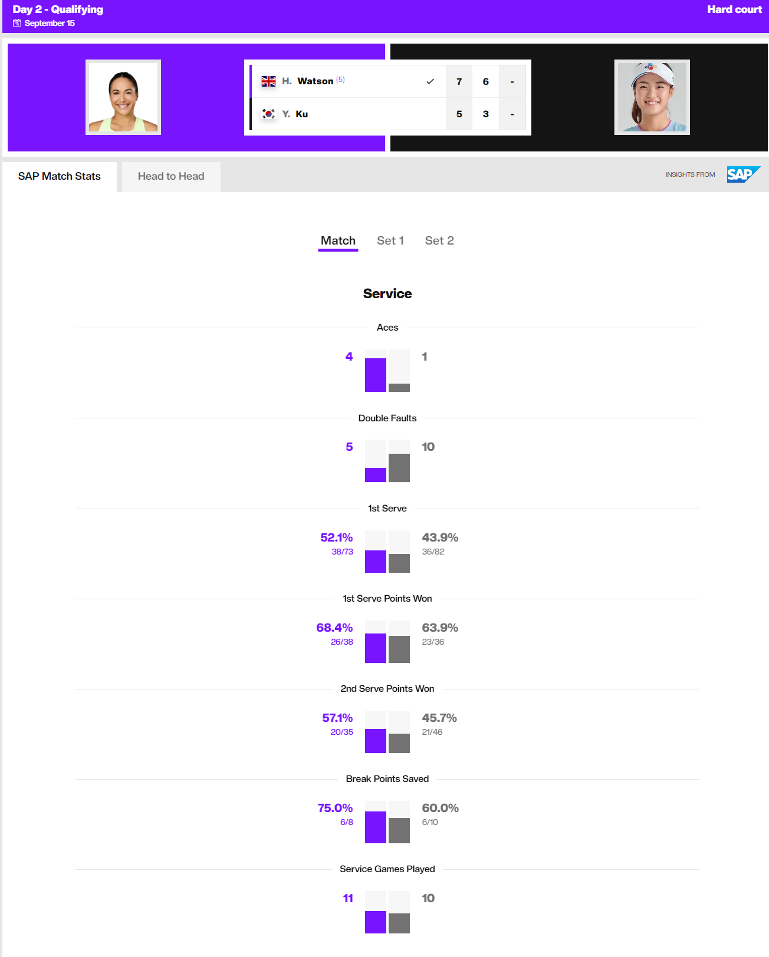
Task: Click the purple Break Points Saved bar
Action: 376,827
